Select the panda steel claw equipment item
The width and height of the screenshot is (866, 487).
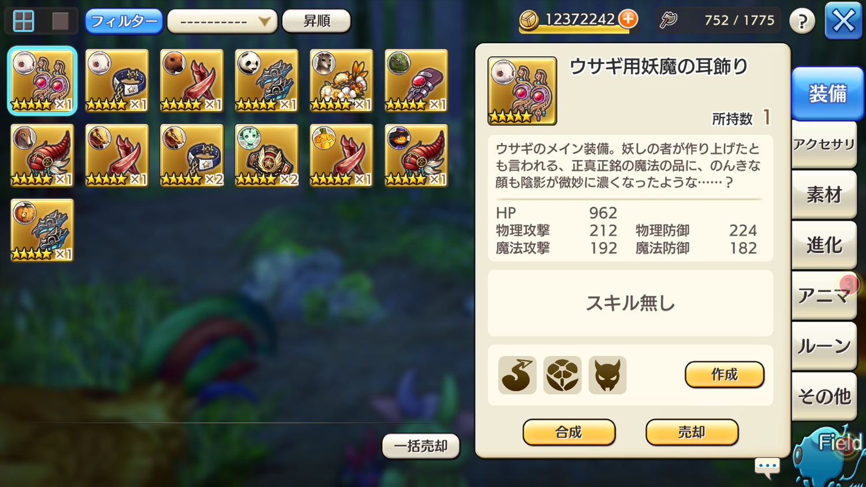[267, 81]
